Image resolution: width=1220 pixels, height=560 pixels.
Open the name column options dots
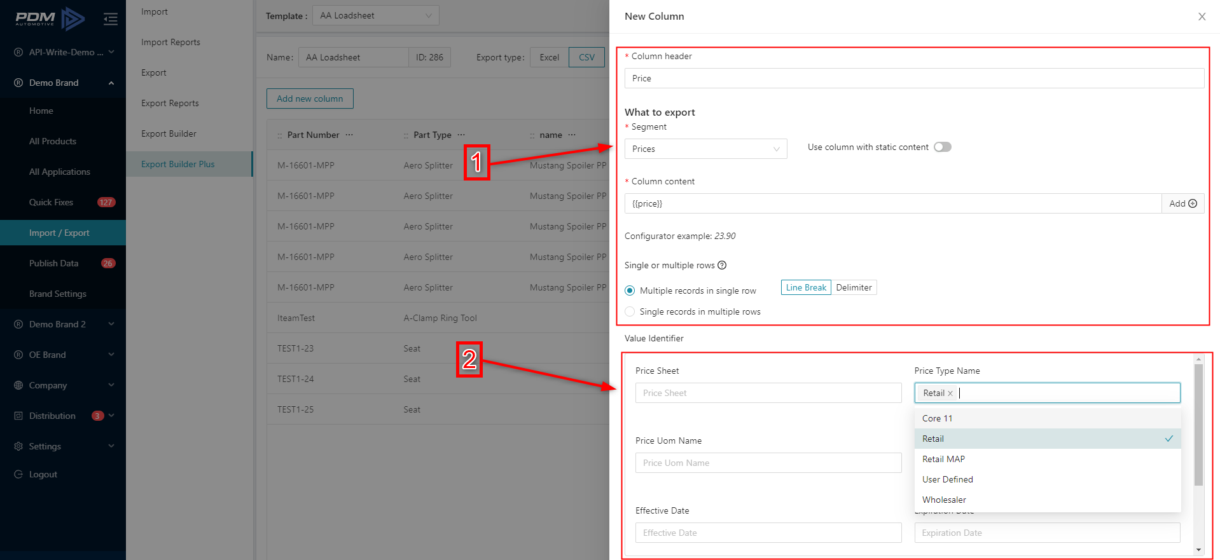click(572, 135)
